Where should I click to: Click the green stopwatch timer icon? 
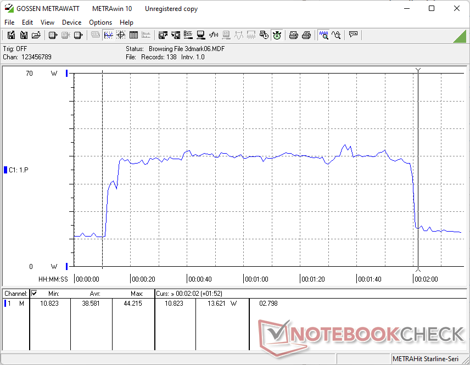click(x=277, y=35)
